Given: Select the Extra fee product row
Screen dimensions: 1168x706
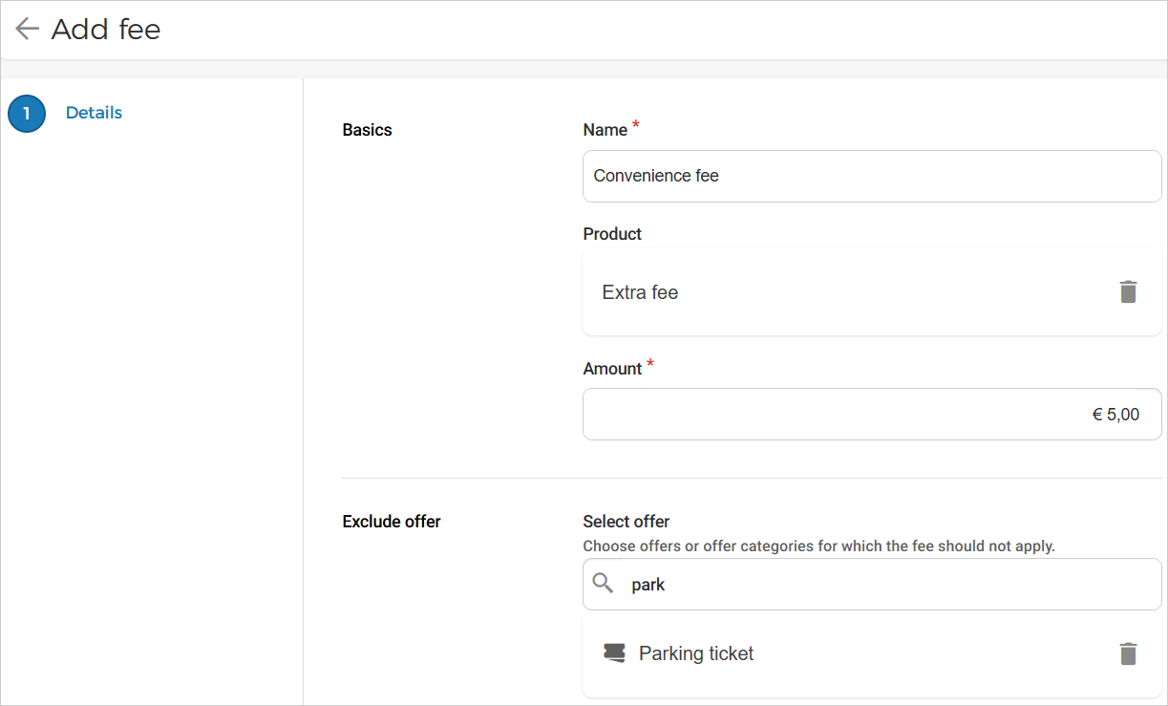Looking at the screenshot, I should [872, 292].
